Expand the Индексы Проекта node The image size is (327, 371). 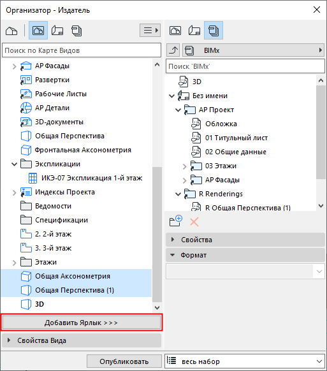[x=14, y=193]
